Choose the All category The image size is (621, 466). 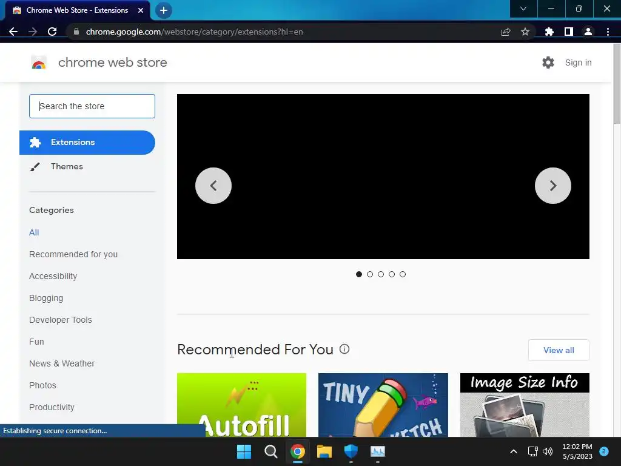[34, 232]
